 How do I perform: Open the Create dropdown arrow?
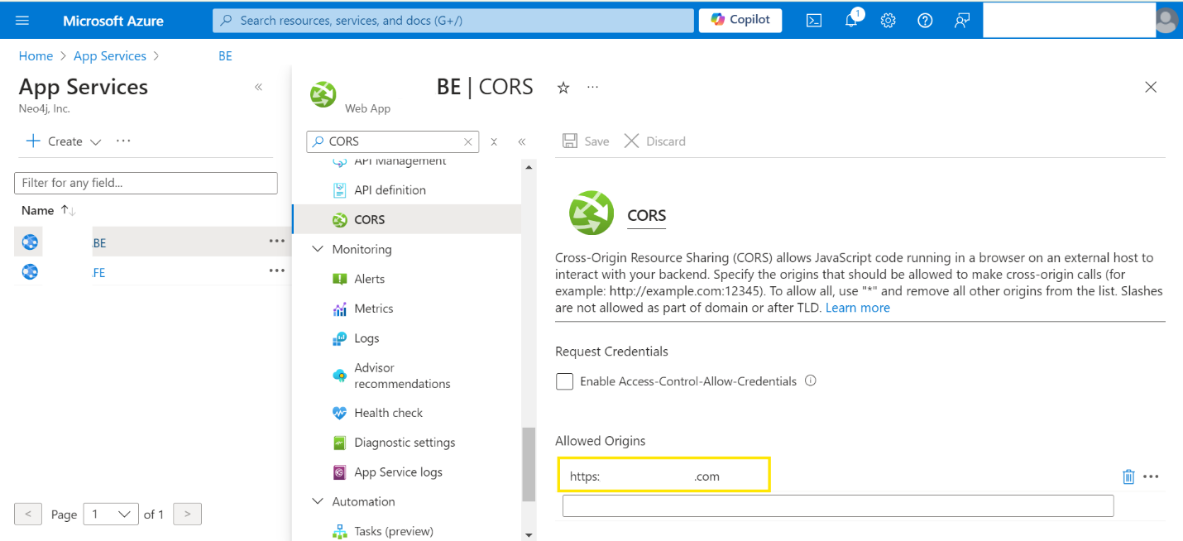coord(95,141)
